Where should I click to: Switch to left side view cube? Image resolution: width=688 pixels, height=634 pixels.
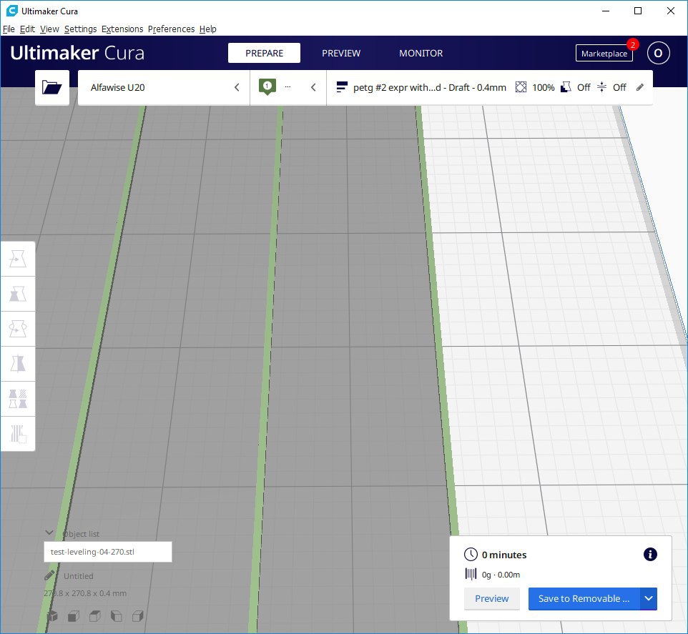coord(117,616)
